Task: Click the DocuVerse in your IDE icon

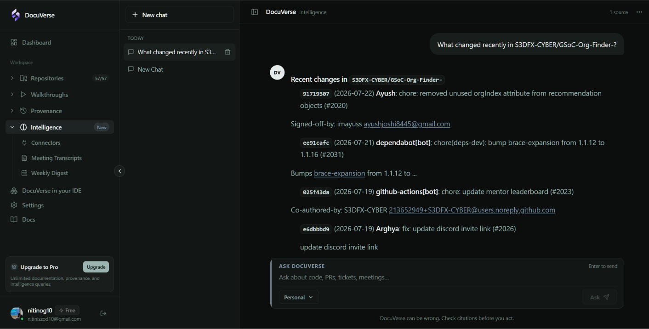Action: click(14, 190)
